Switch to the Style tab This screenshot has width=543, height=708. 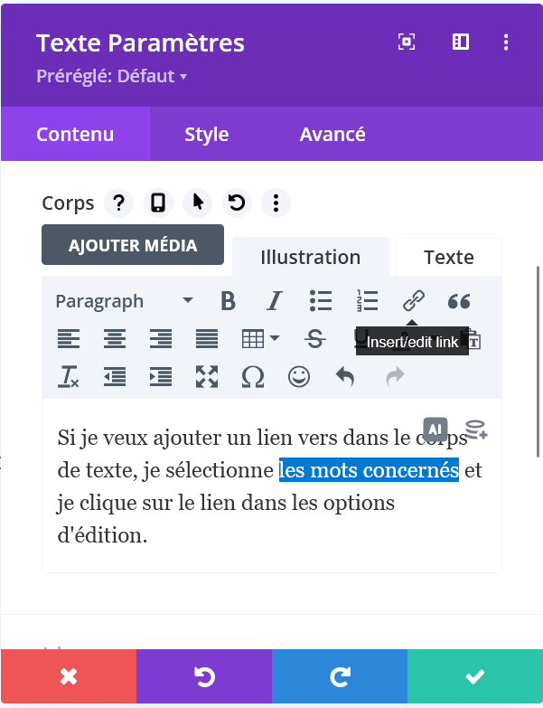click(206, 135)
